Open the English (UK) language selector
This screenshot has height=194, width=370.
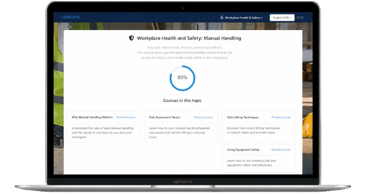coord(282,18)
